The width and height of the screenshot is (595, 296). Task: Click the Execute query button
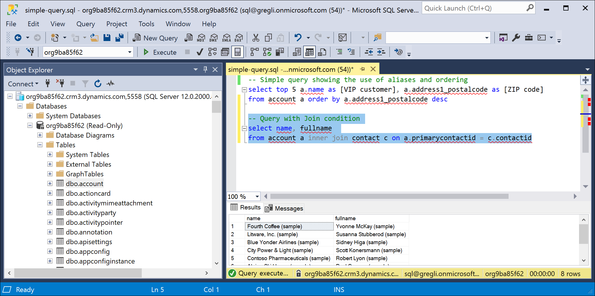coord(160,52)
